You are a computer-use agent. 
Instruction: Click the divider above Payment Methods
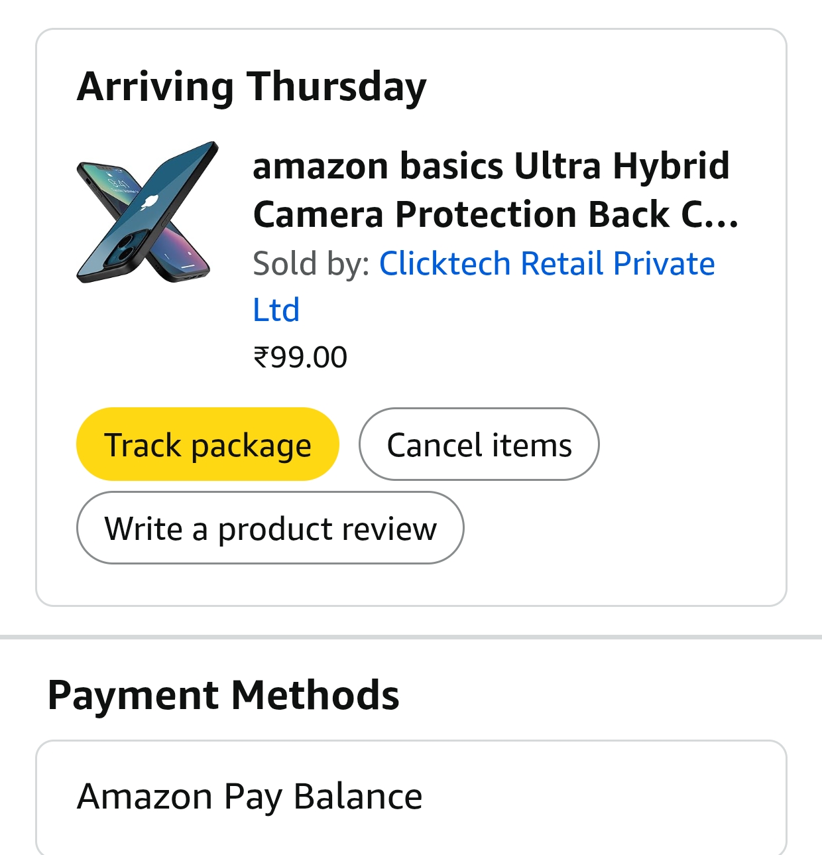click(x=411, y=637)
